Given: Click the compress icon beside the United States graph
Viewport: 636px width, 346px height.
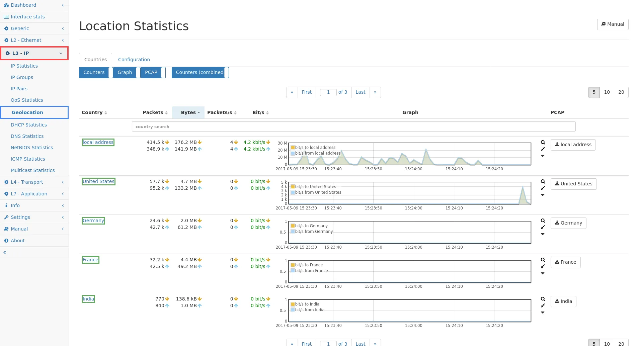Looking at the screenshot, I should 543,188.
